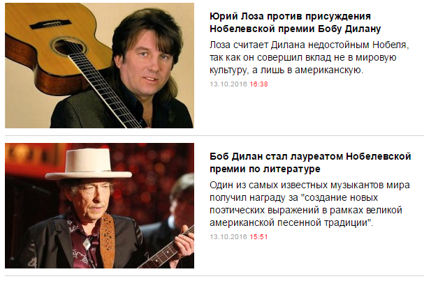
Task: Click date 13.10.2016 beside 15:51
Action: (228, 236)
